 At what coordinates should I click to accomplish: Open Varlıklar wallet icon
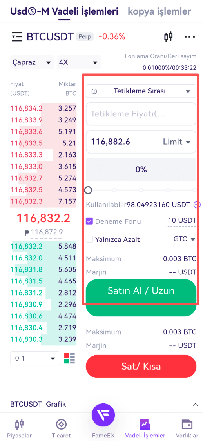pyautogui.click(x=187, y=429)
